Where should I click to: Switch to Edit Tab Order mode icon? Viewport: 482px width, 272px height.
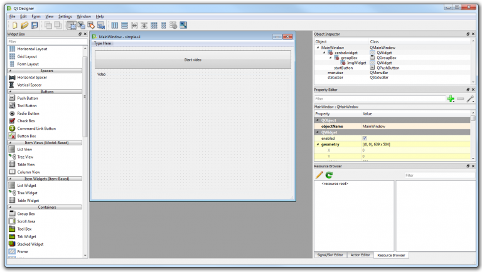[x=101, y=25]
